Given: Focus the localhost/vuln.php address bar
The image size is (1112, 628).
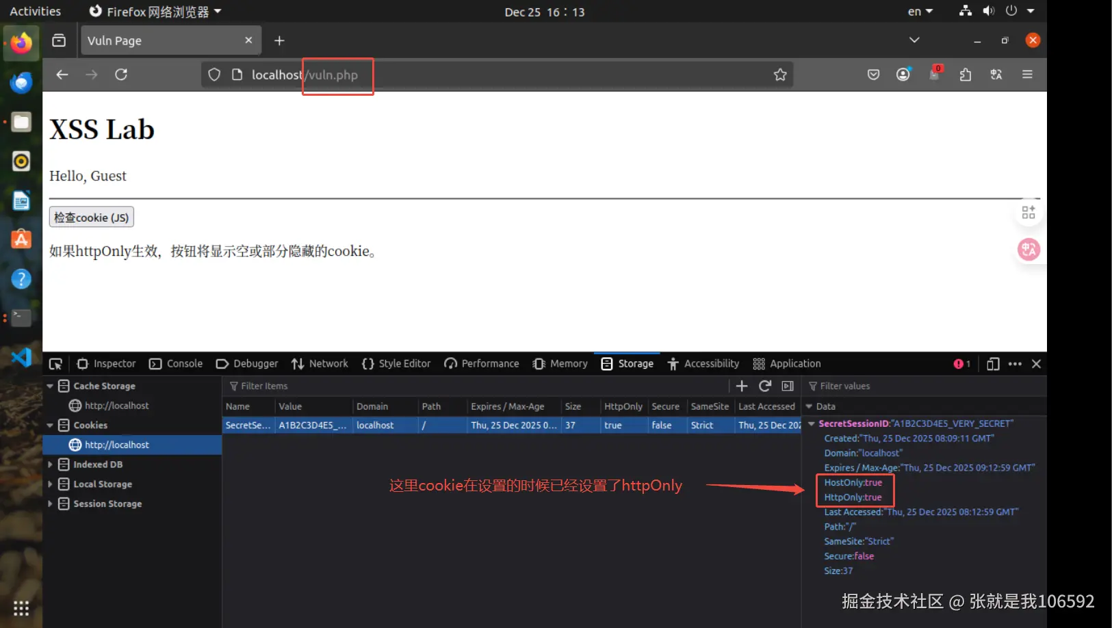Looking at the screenshot, I should (x=497, y=75).
